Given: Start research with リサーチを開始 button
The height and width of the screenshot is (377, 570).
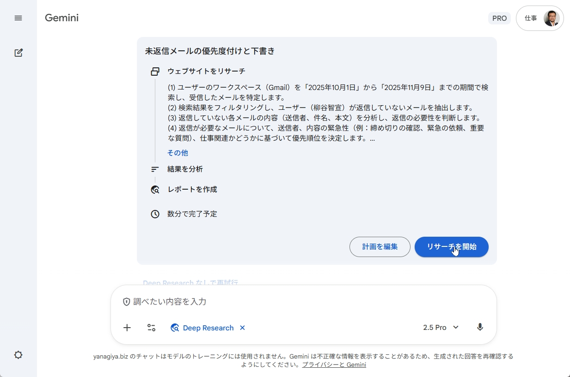Looking at the screenshot, I should pos(452,247).
